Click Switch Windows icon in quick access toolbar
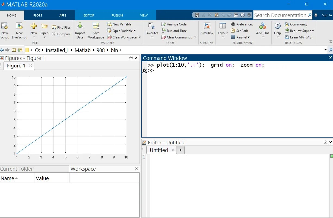The height and width of the screenshot is (218, 333). pos(236,15)
